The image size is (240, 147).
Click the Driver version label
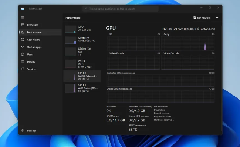click(161, 107)
